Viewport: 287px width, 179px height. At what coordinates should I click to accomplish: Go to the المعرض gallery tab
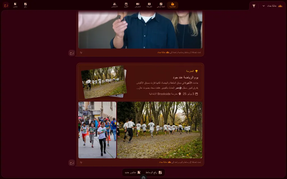click(138, 5)
